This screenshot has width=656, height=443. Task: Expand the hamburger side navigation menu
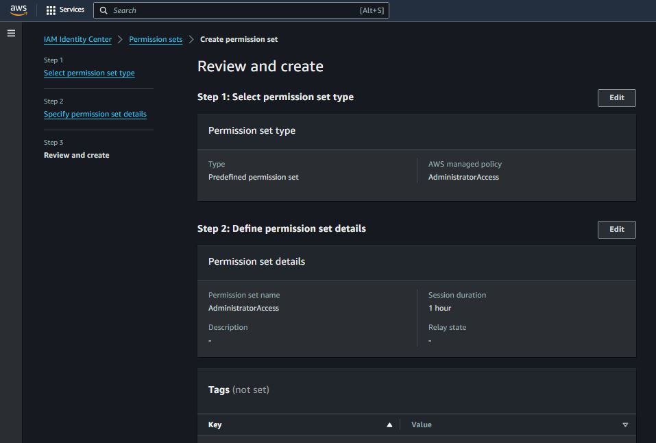11,33
